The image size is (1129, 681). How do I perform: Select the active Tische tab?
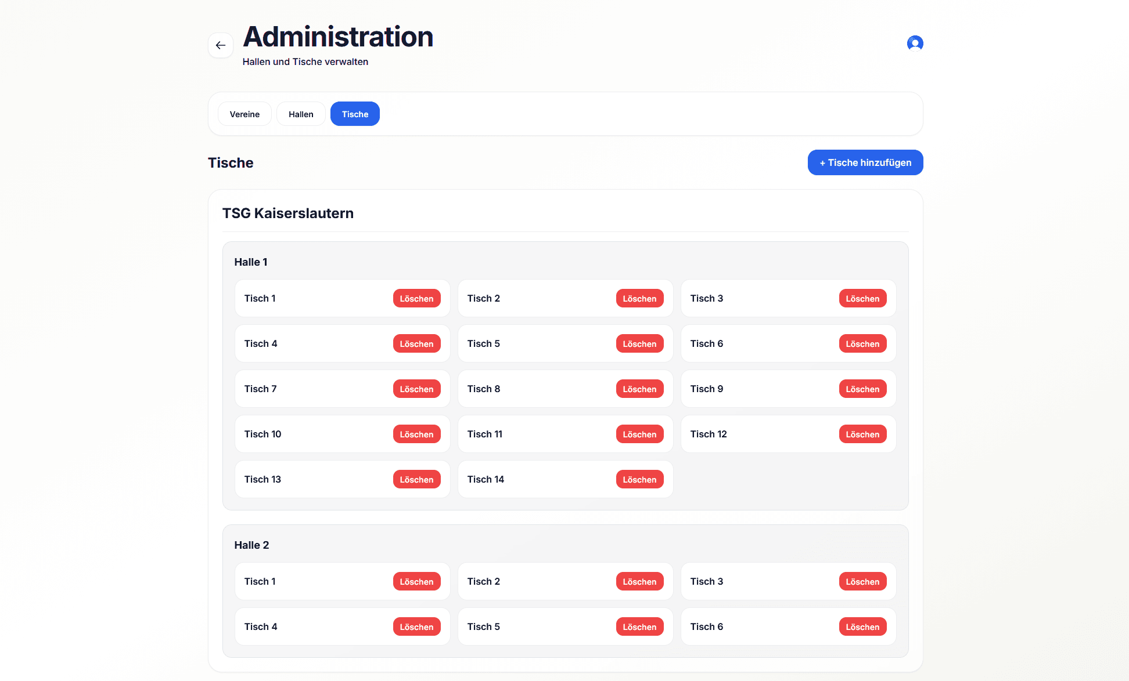pyautogui.click(x=355, y=114)
